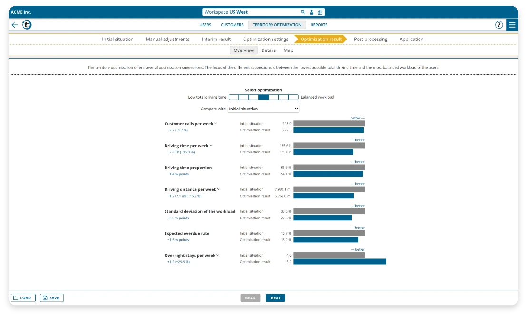Screen dimensions: 527x317
Task: Switch to the Customers tab
Action: coord(232,25)
